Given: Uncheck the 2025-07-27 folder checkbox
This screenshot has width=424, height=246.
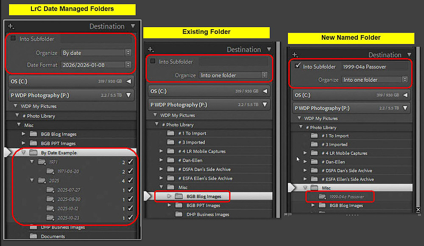Looking at the screenshot, I should pos(131,190).
